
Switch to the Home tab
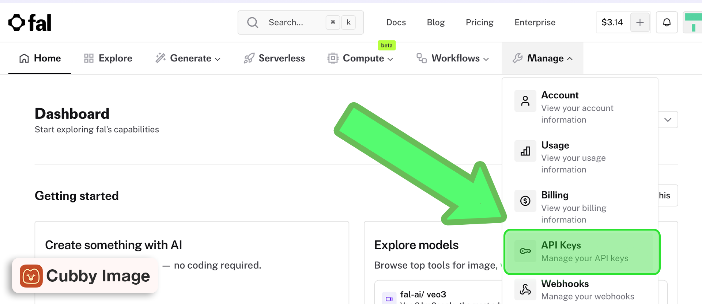(x=40, y=58)
